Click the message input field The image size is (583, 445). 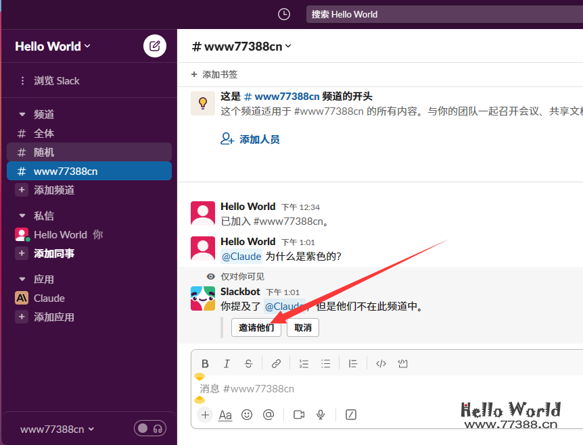(x=379, y=389)
